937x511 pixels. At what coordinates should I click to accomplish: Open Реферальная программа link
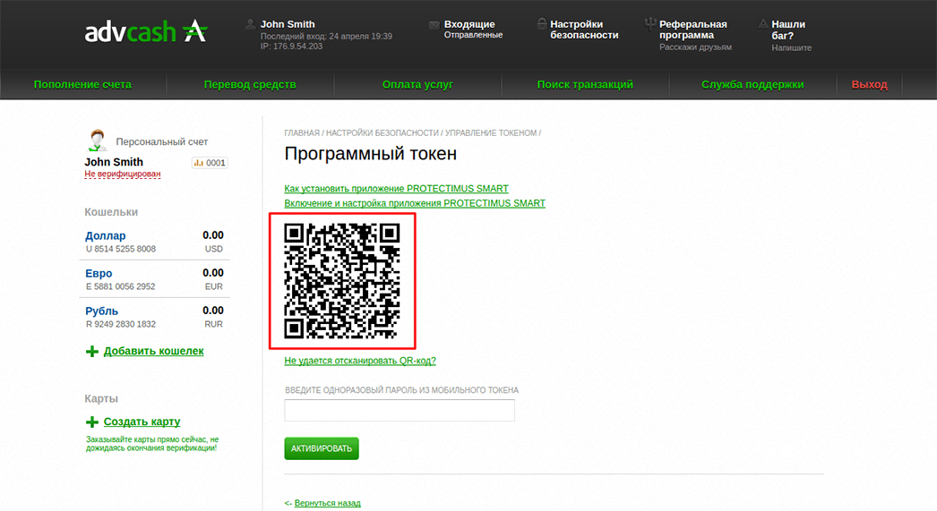pos(692,30)
